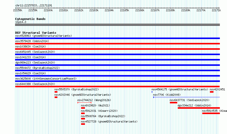Open the esv3625608 1000GenomesConsortiumPhase3 label

[x=46, y=79]
